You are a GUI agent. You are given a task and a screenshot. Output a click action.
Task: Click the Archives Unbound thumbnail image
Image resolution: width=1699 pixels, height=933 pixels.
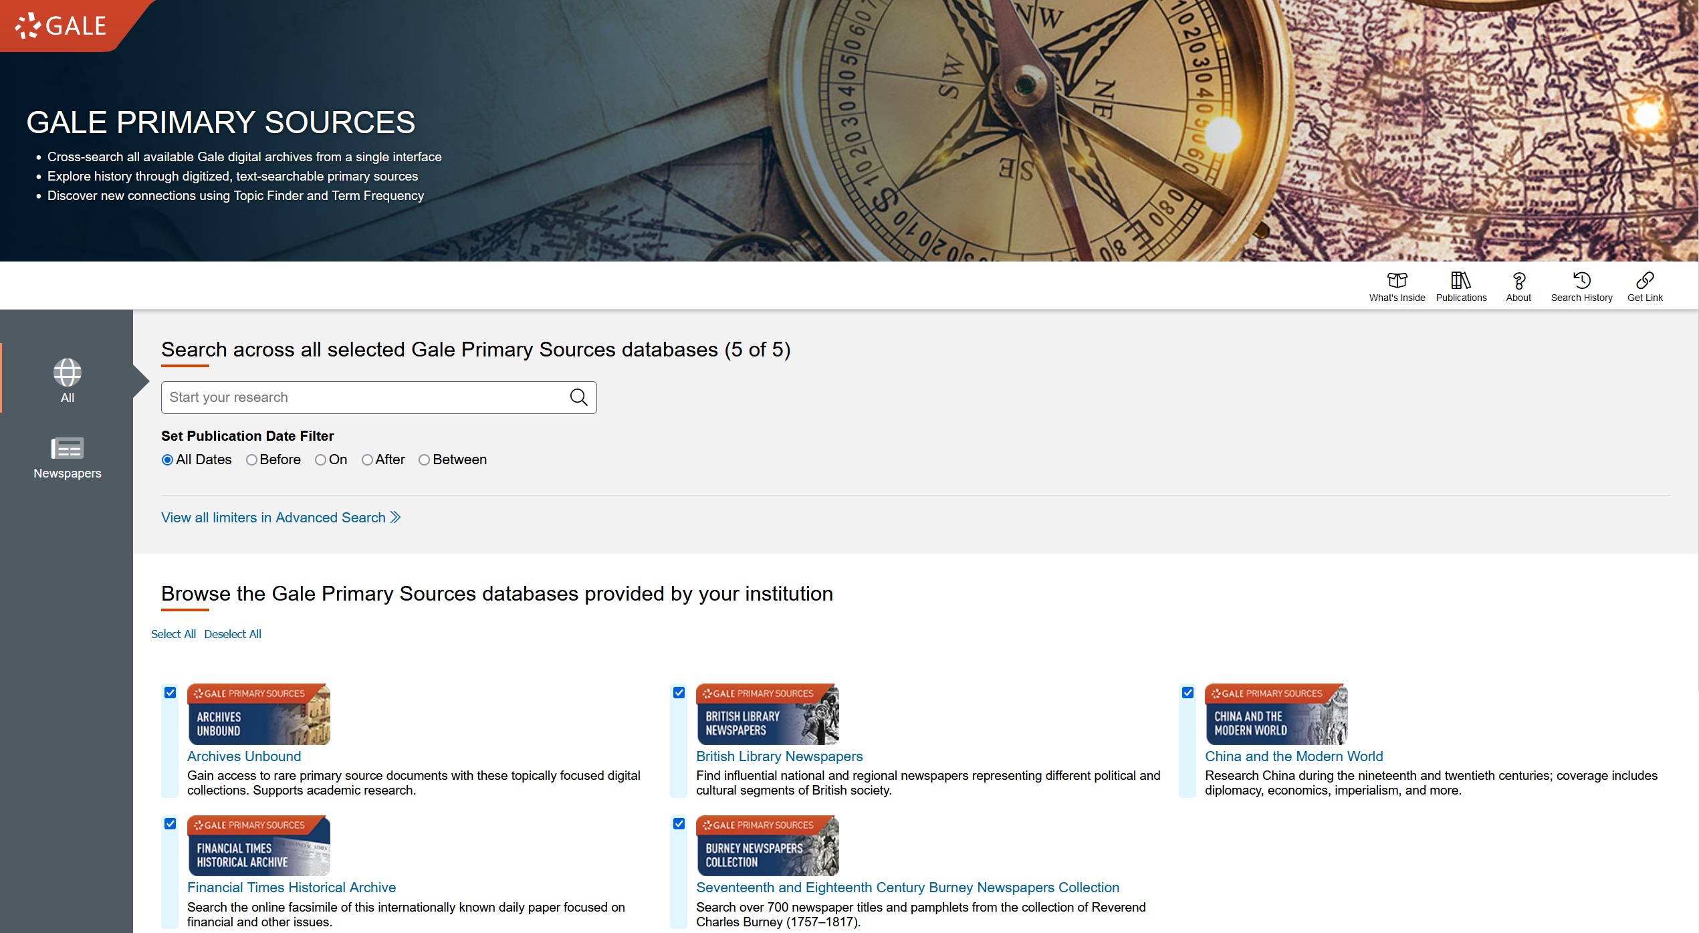[x=259, y=714]
